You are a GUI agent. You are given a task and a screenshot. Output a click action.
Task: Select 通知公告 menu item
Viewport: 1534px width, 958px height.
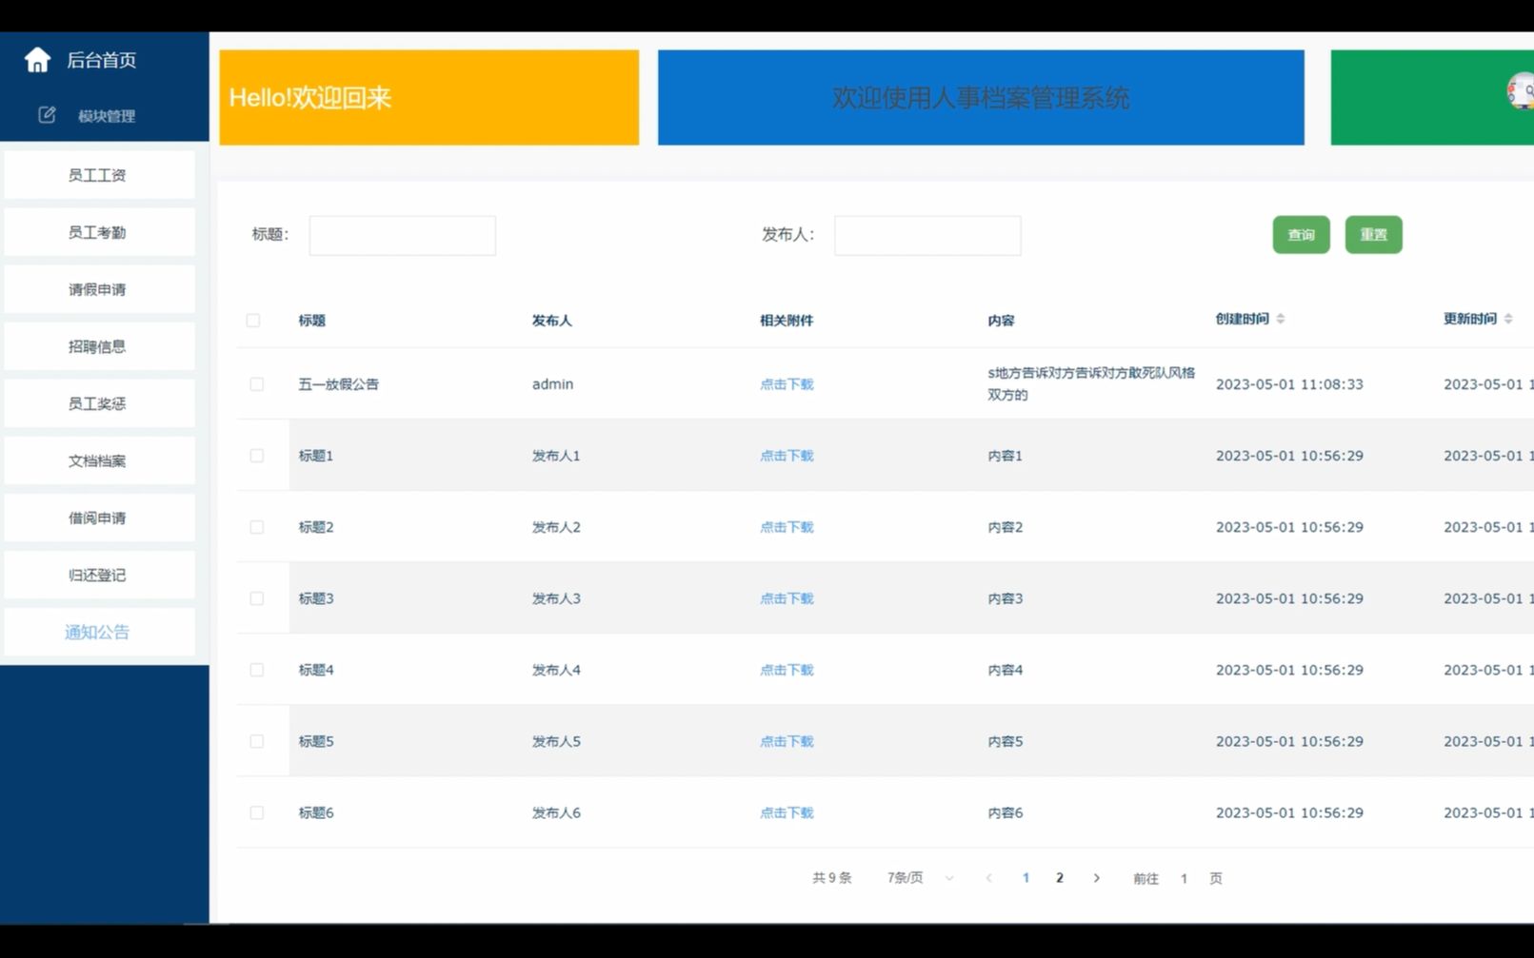(99, 632)
